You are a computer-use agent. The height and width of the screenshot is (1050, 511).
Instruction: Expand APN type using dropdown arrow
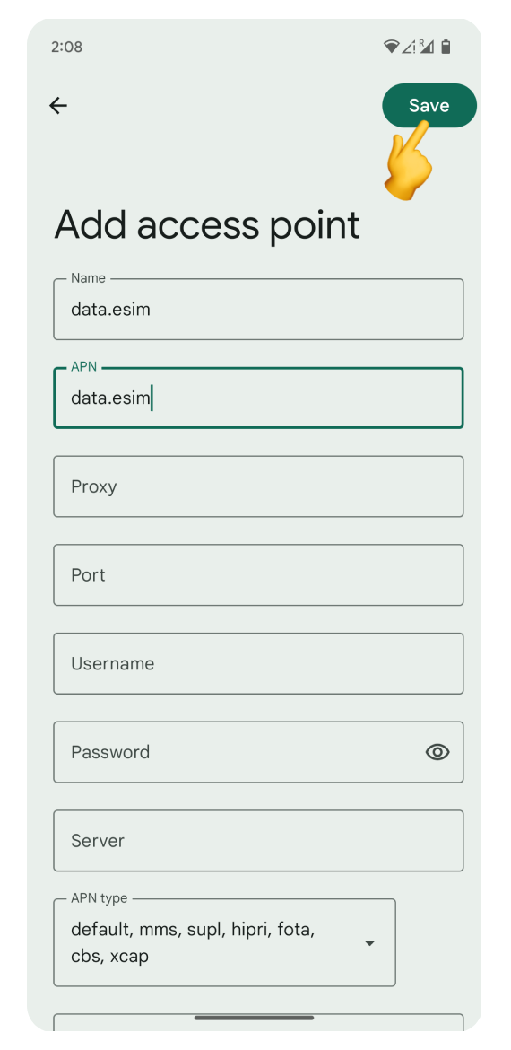click(369, 943)
